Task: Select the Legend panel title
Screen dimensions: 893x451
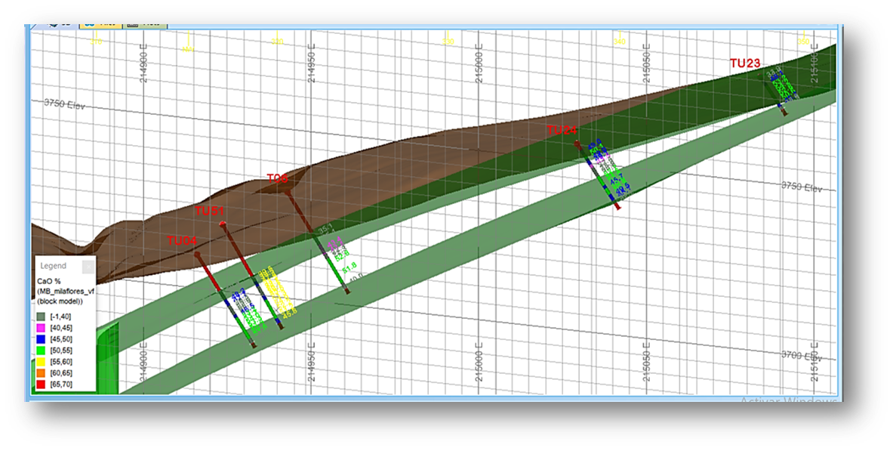Action: point(53,266)
